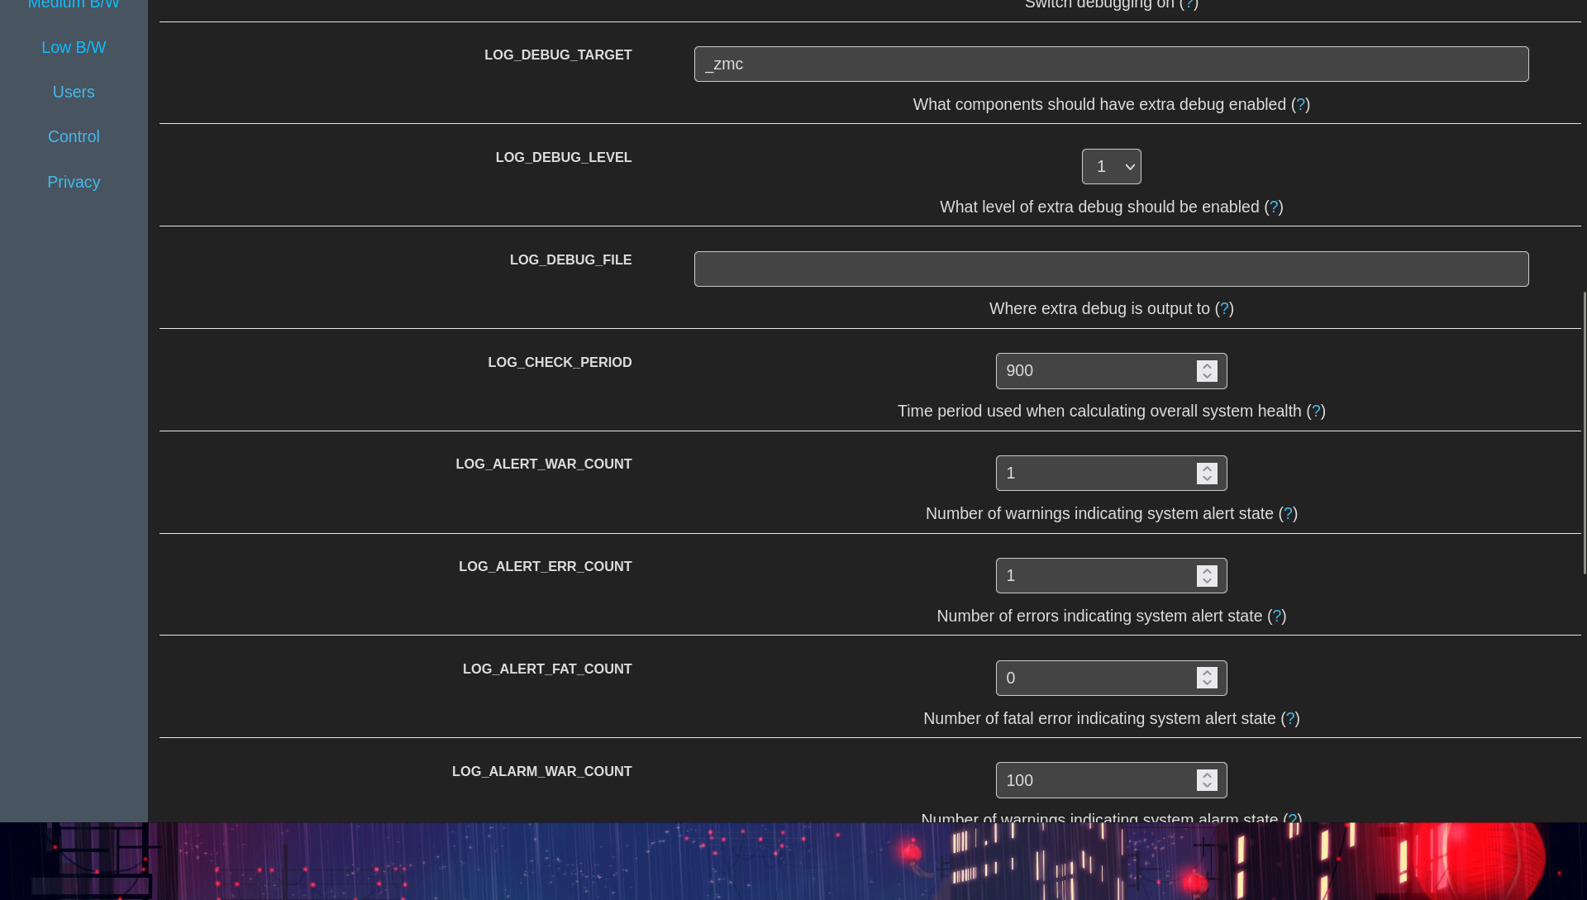Open help for LOG_ALERT_ERR_COUNT option
Image resolution: width=1587 pixels, height=900 pixels.
[x=1277, y=617]
